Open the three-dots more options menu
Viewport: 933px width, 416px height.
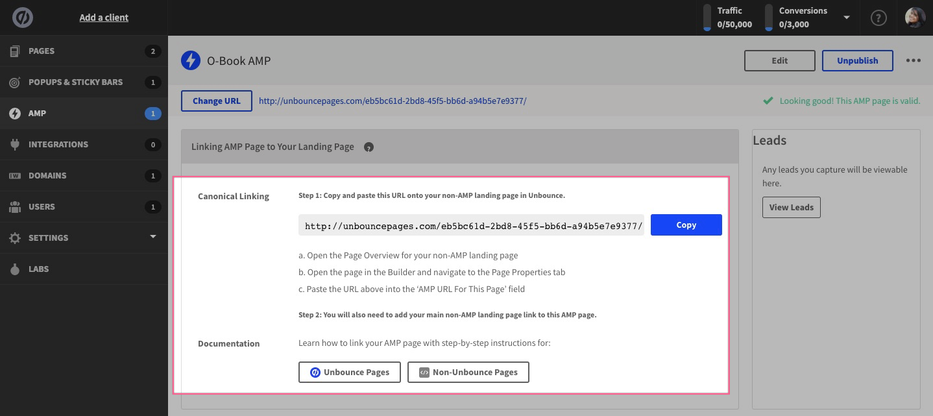914,60
